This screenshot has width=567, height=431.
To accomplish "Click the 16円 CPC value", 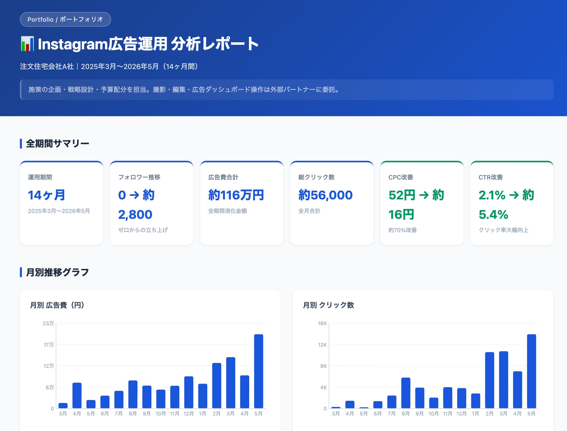I will tap(401, 214).
